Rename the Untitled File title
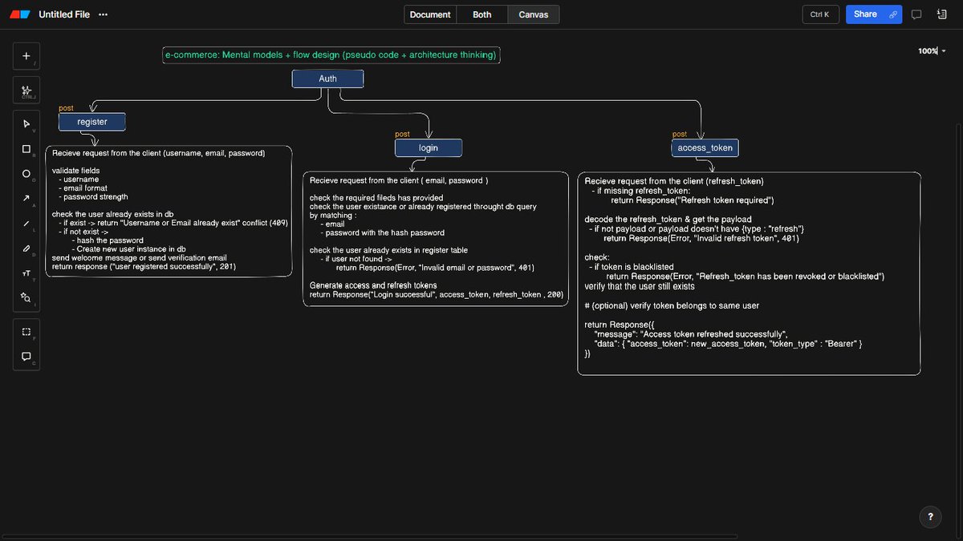 [64, 14]
